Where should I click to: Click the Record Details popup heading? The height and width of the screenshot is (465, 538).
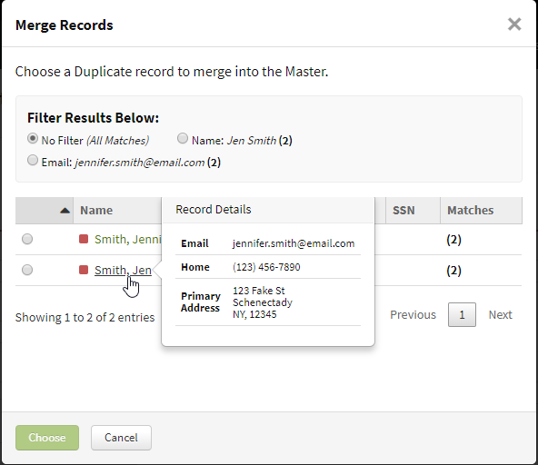click(213, 209)
